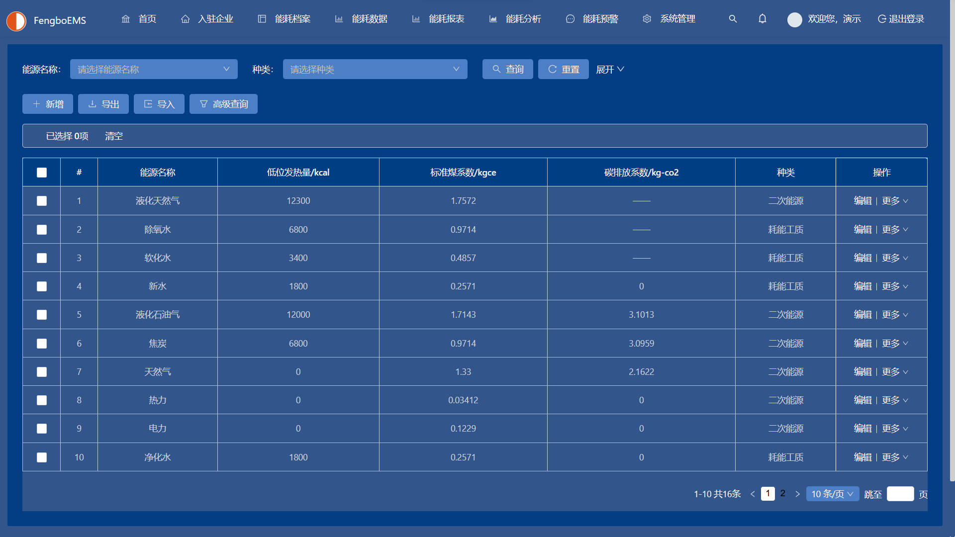Click the 退出登录 logout icon

pyautogui.click(x=882, y=19)
